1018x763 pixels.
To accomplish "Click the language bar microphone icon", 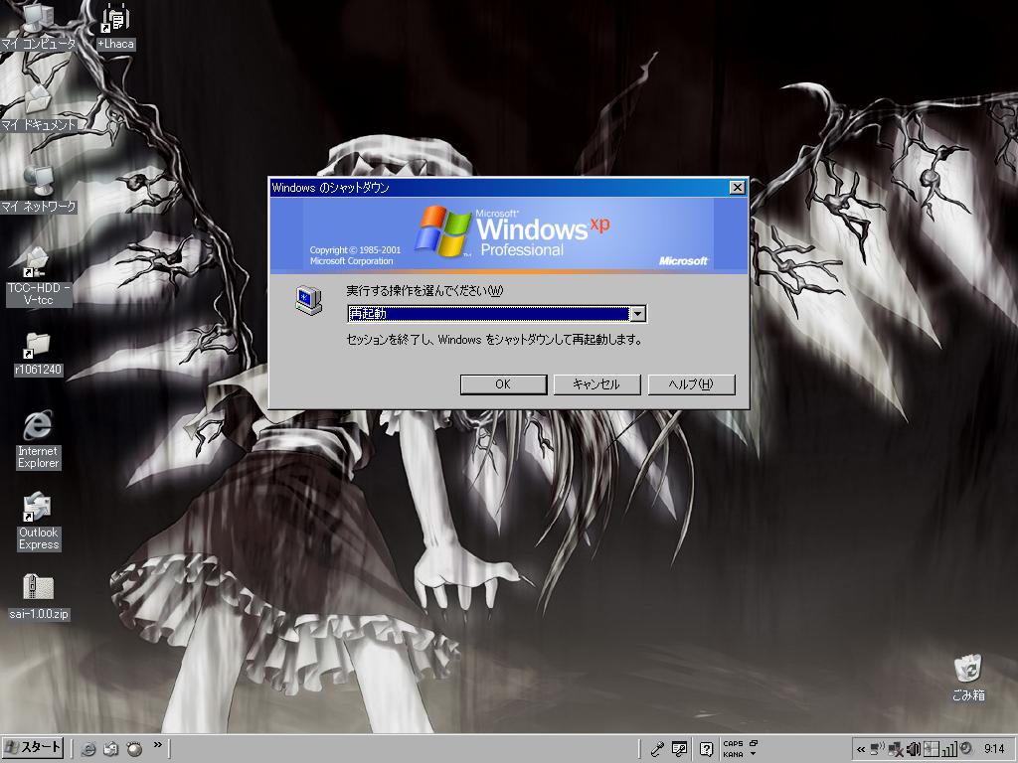I will tap(657, 749).
